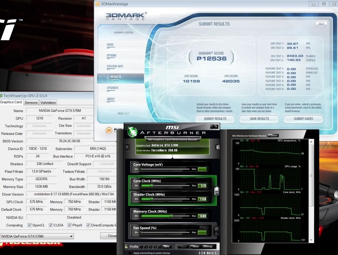Viewport: 338px width, 255px height.
Task: Reset Afterburner settings to default
Action: point(195,246)
